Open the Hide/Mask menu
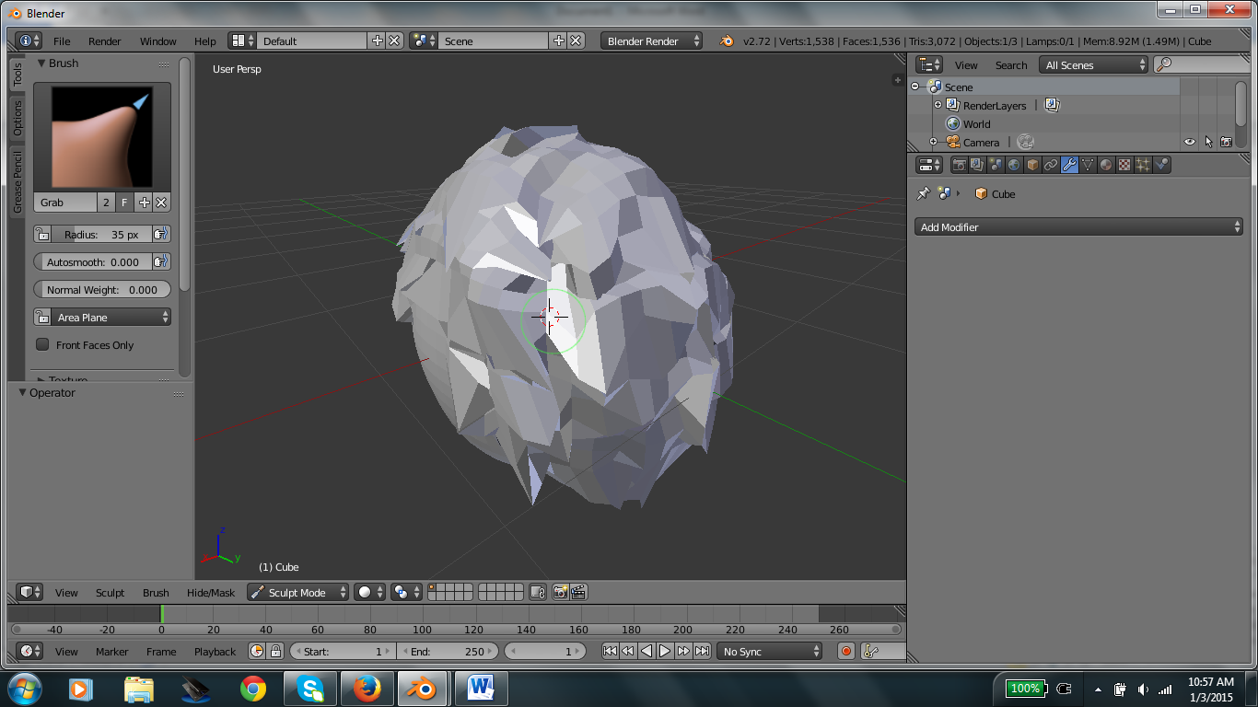Screen dimensions: 1258x707 click(211, 592)
